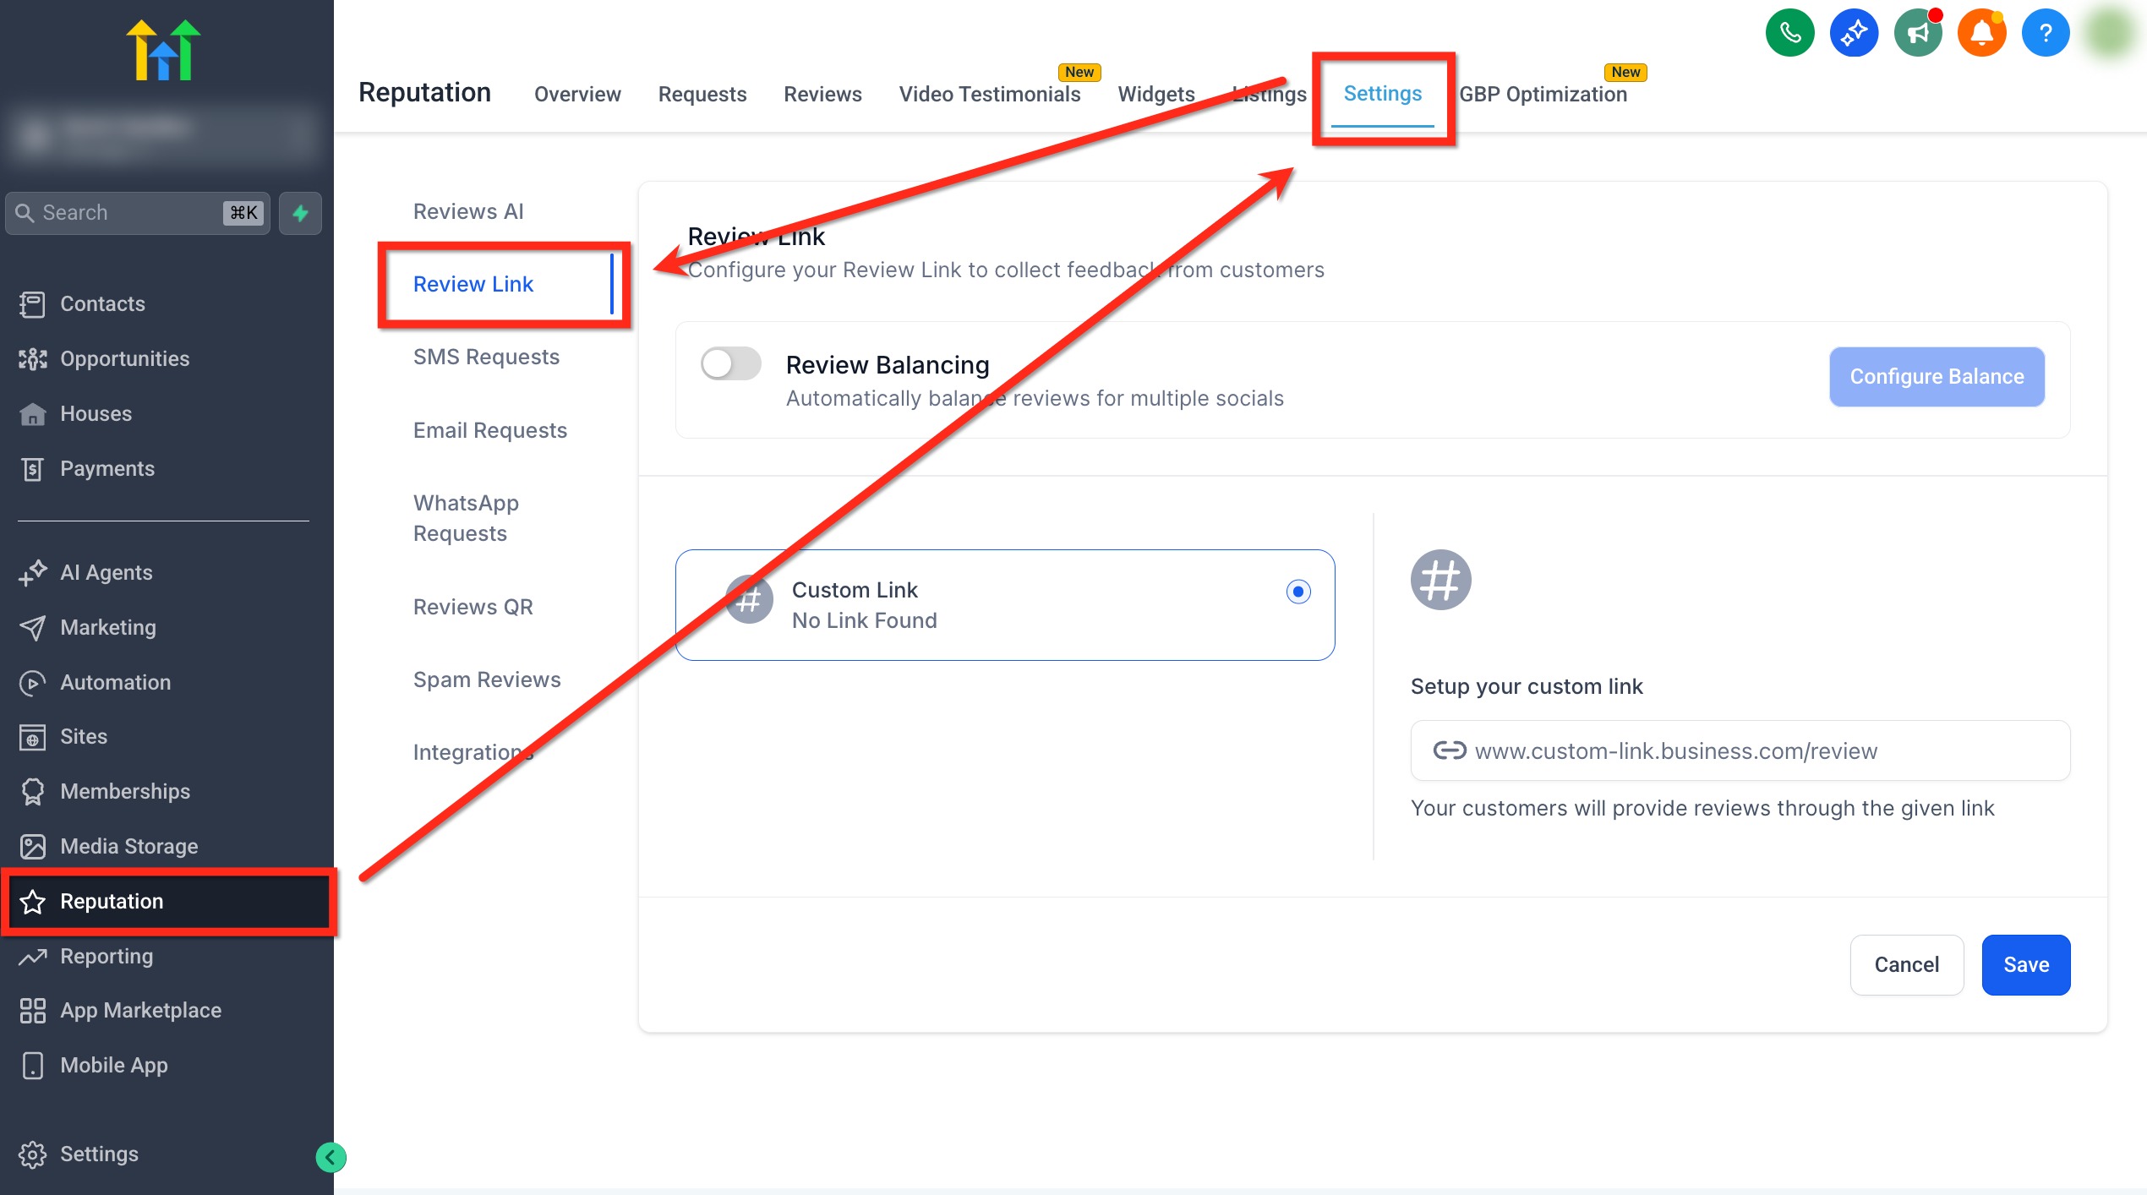This screenshot has height=1195, width=2147.
Task: Click the help question mark icon
Action: point(2046,32)
